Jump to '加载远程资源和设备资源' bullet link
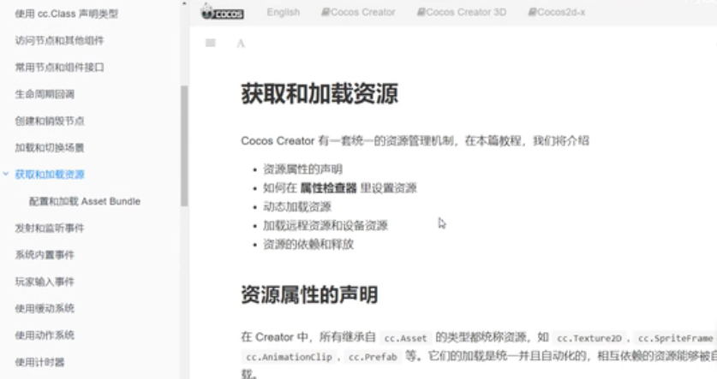717x379 pixels. point(326,226)
